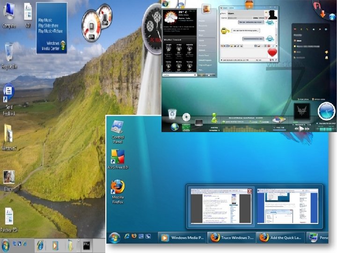This screenshot has height=253, width=337.
Task: Click the monitor icon in bottom dock
Action: tap(199, 123)
